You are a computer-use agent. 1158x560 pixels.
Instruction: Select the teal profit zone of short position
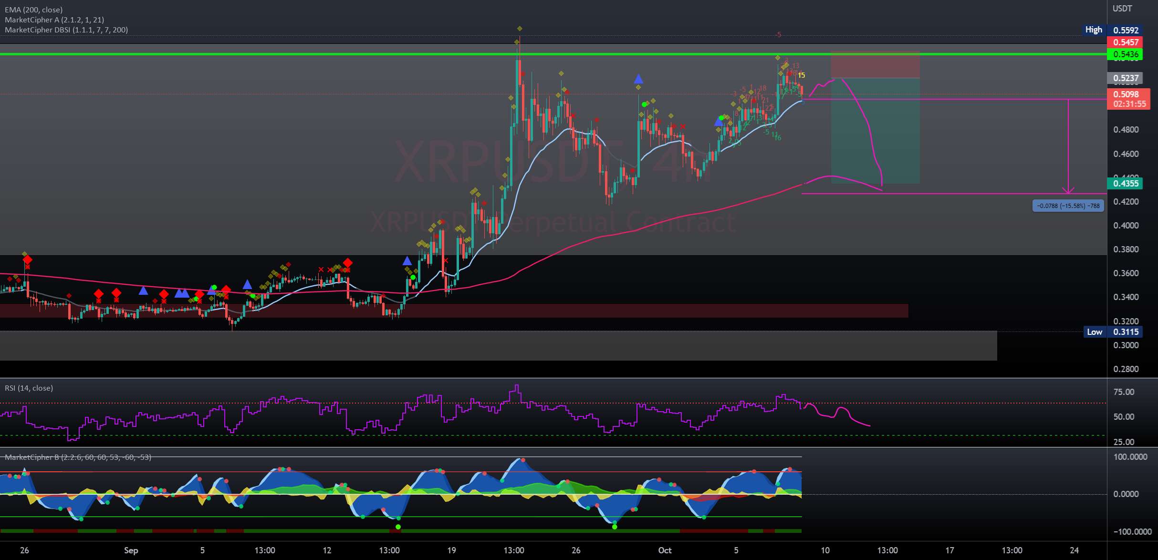click(x=875, y=130)
